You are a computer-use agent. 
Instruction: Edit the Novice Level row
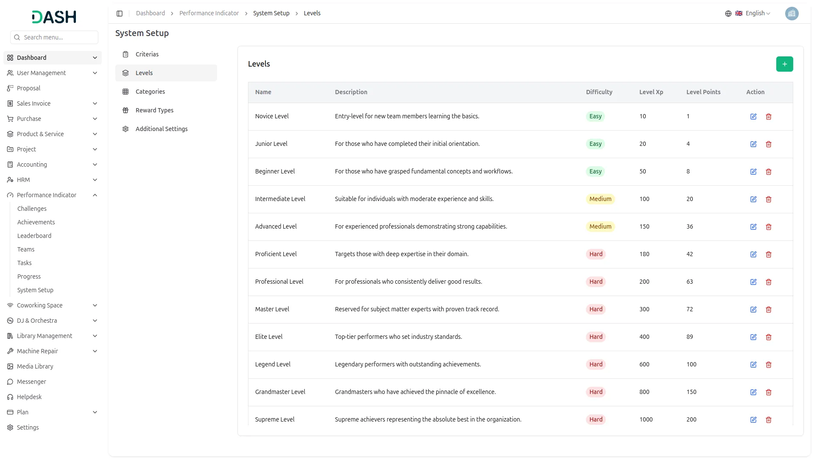753,117
